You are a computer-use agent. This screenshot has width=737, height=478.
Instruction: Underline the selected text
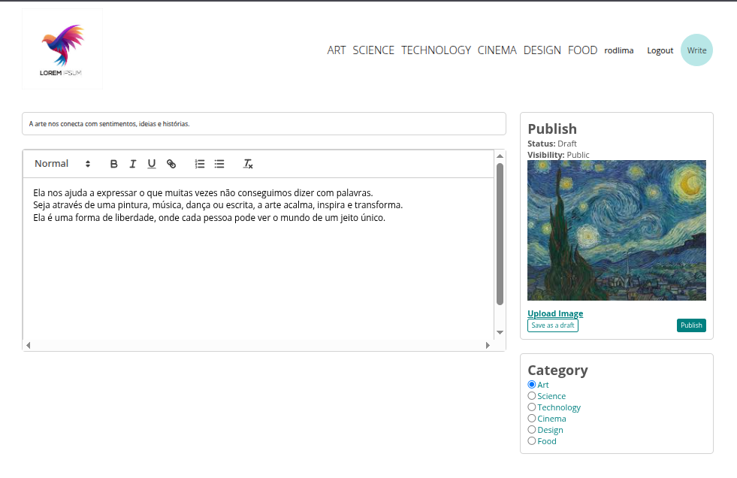(x=152, y=164)
